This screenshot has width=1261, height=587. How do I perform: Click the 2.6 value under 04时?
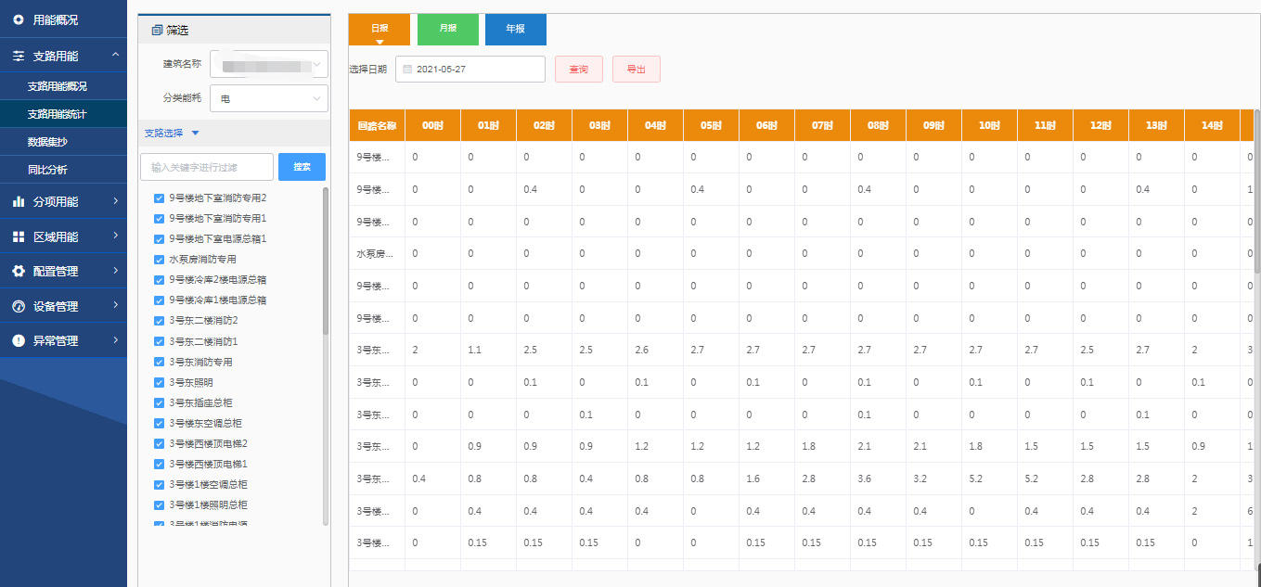point(644,350)
